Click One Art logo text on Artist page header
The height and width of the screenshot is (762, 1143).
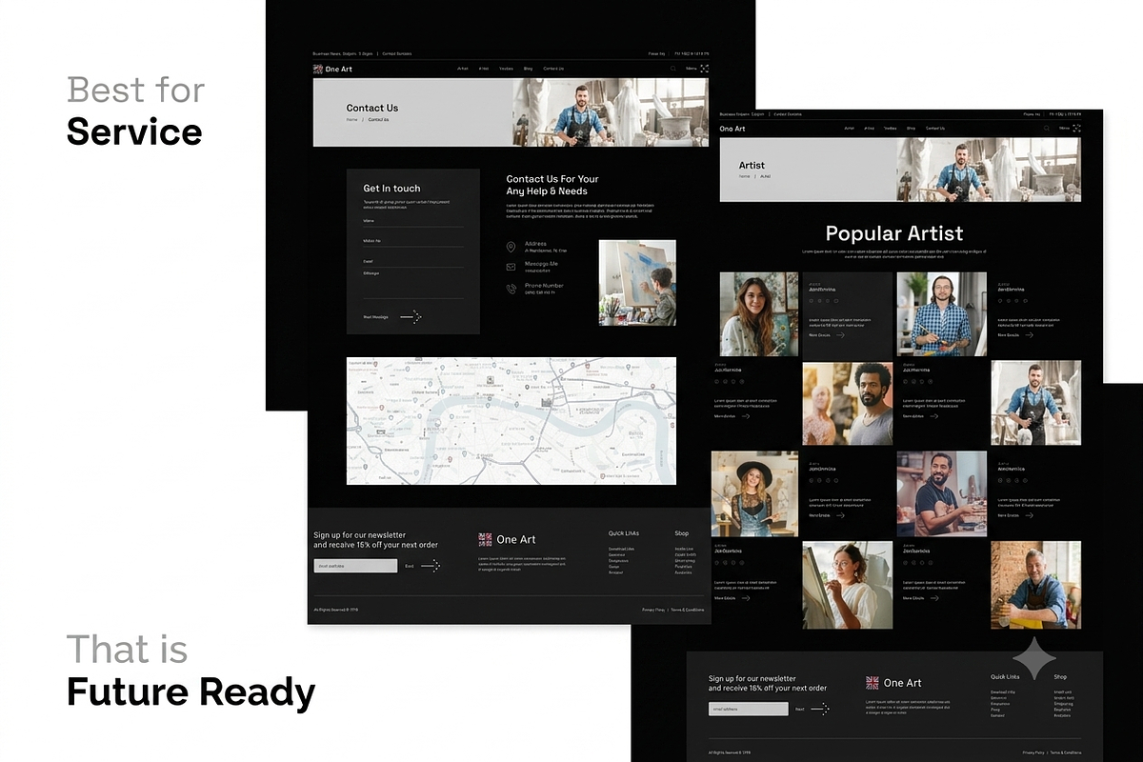(732, 129)
